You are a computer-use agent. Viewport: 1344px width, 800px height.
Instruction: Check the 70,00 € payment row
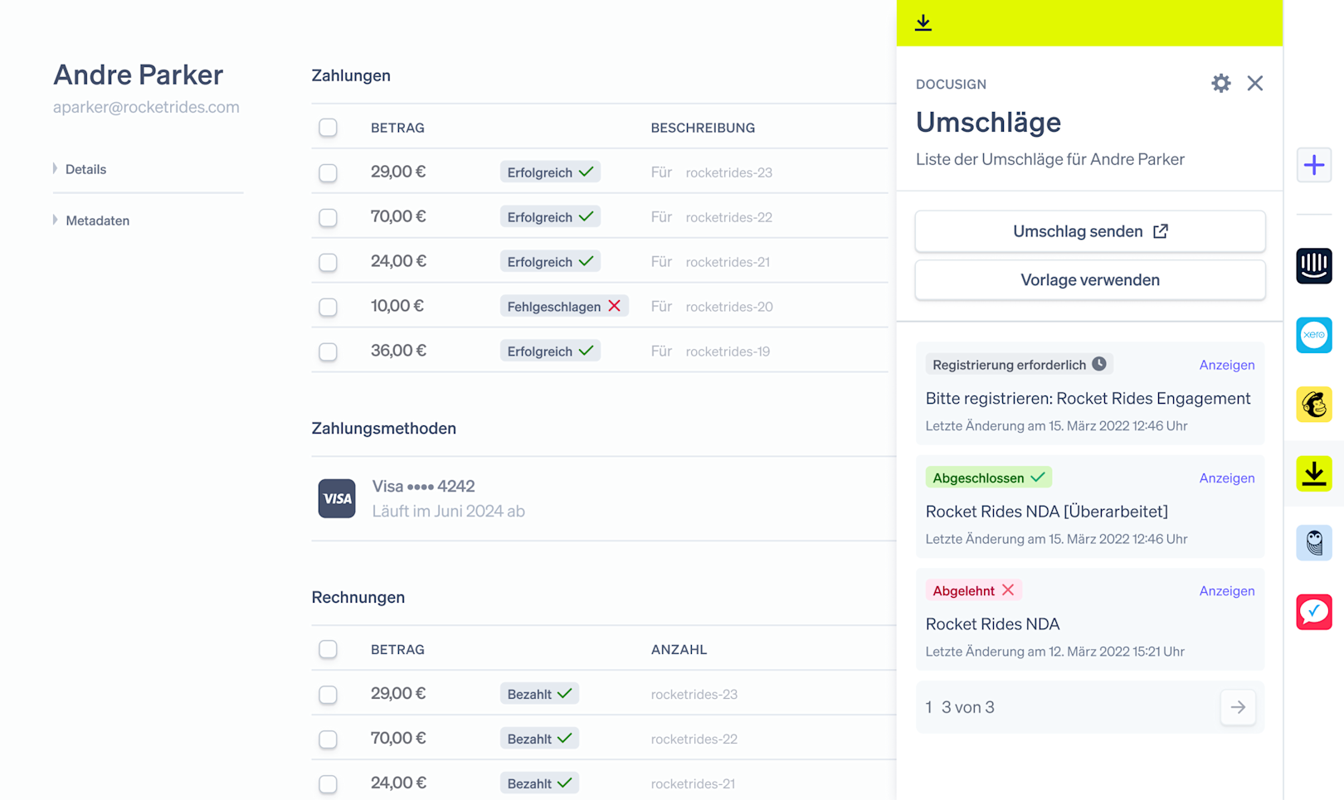point(328,217)
